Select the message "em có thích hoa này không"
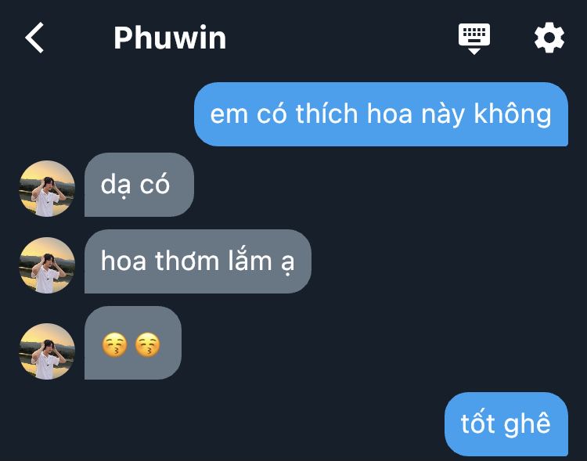Viewport: 587px width, 461px height. click(x=381, y=114)
